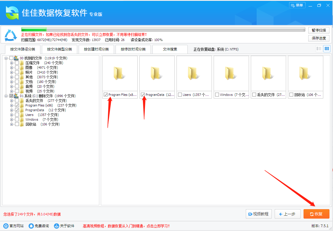Image resolution: width=333 pixels, height=231 pixels.
Task: Click the green scan progress bar
Action: 163,29
